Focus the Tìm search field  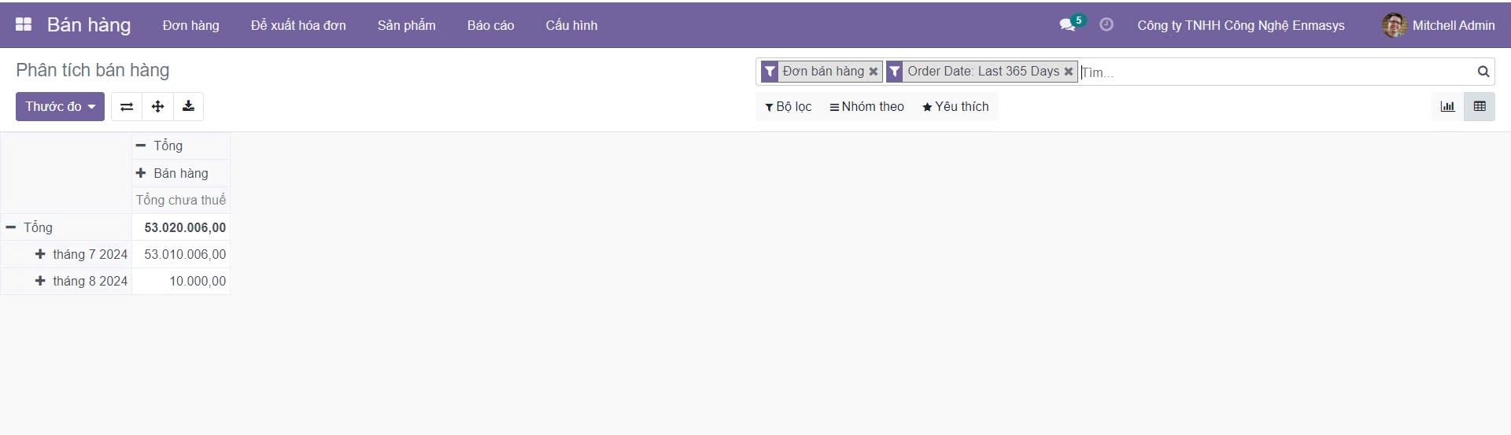1275,72
